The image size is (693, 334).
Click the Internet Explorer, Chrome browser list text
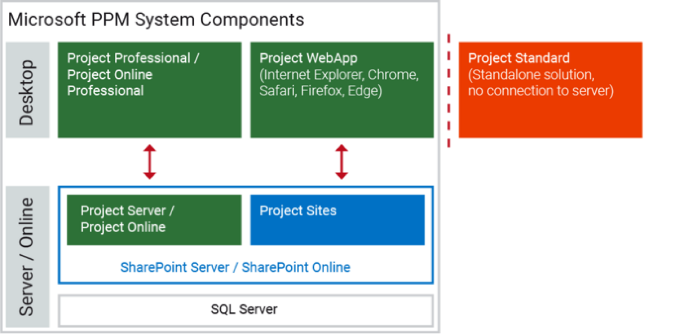tap(339, 75)
